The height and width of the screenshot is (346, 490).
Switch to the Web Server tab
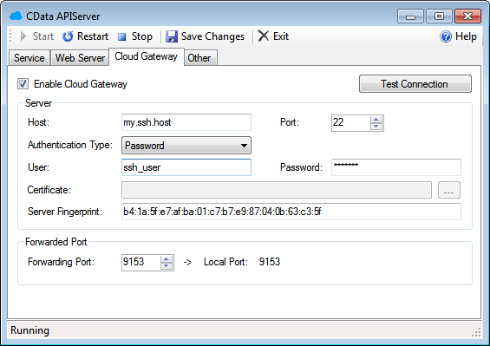coord(80,58)
